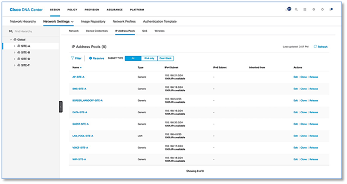Open the Device Credentials sub-tab
The image size is (347, 184).
97,31
